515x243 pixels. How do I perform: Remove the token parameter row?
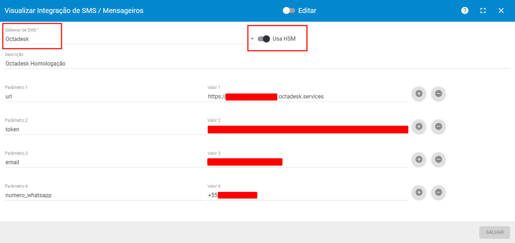pyautogui.click(x=438, y=126)
